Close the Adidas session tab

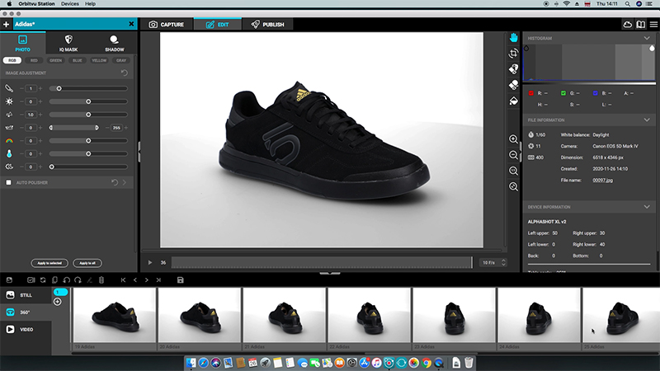click(x=131, y=25)
